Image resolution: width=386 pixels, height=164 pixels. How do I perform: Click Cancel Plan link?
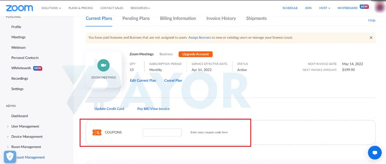pos(173,81)
